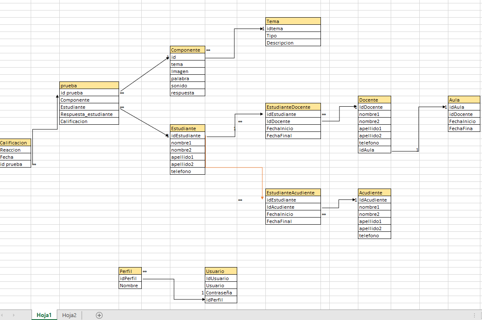Click the Descripcion cell in Tema table
Screen dimensions: 482x320
pyautogui.click(x=293, y=43)
